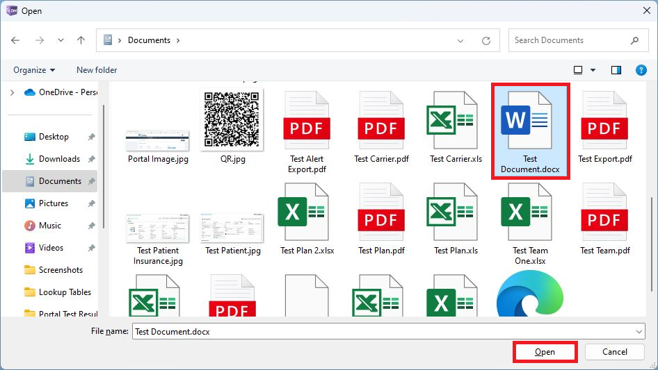Select Test Plan.pdf
The height and width of the screenshot is (370, 658).
[381, 218]
